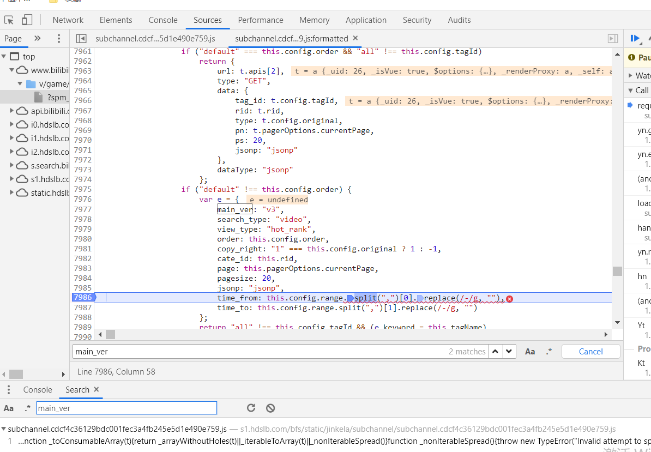The image size is (651, 452).
Task: Open the Performance tab
Action: [261, 20]
